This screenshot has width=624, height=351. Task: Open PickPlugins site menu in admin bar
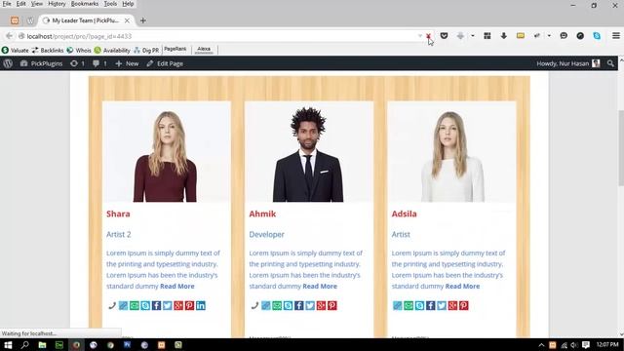pos(41,63)
